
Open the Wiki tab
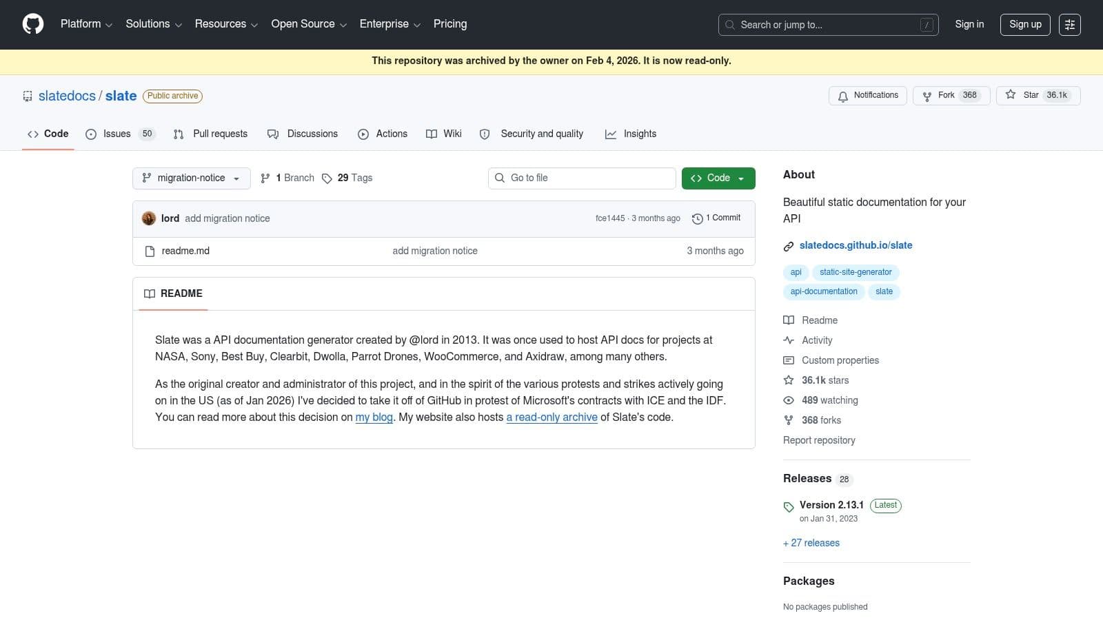point(444,134)
